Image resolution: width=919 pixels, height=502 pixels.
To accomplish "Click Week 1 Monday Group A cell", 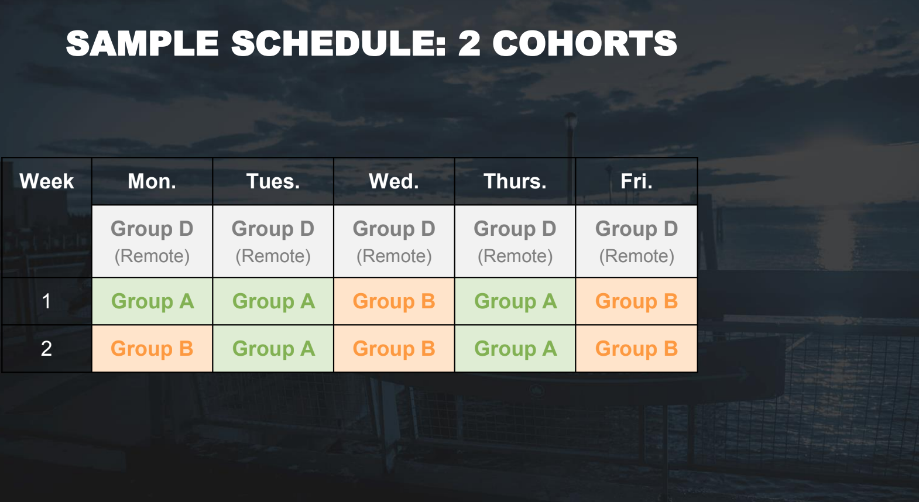I will coord(152,301).
